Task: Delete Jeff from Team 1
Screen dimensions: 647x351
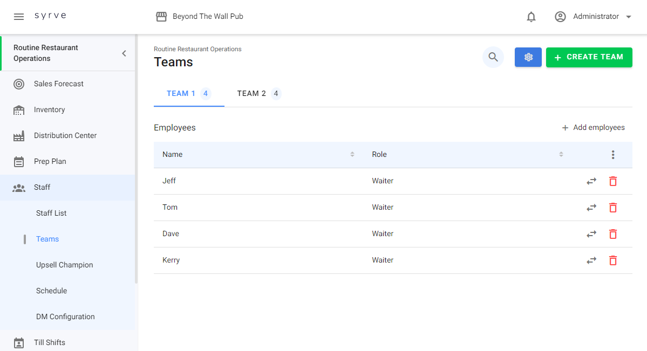Action: 612,181
